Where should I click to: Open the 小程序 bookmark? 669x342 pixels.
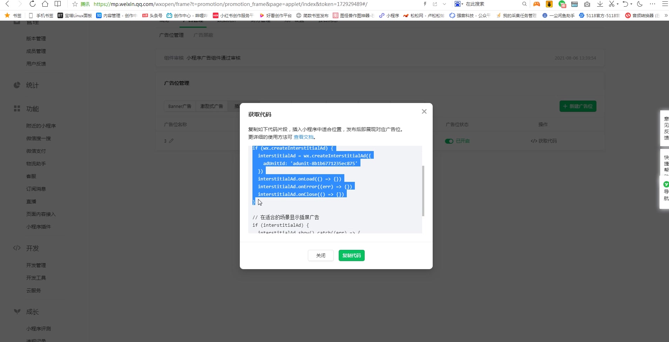coord(389,15)
